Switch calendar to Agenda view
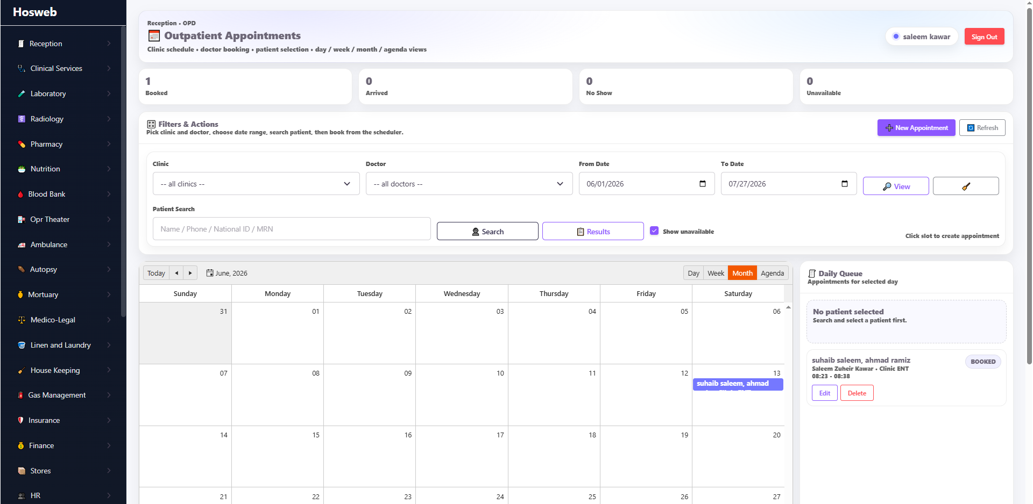The image size is (1033, 504). 772,273
